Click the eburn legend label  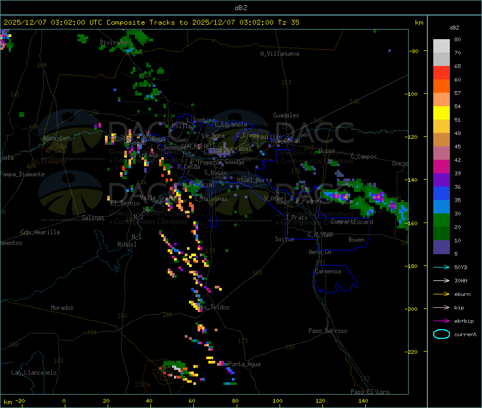(x=462, y=294)
